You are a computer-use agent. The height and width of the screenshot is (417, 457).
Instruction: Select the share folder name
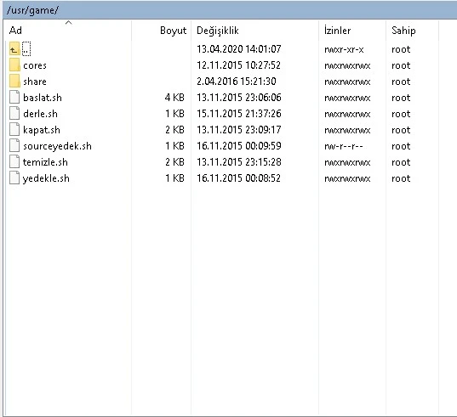pyautogui.click(x=35, y=82)
